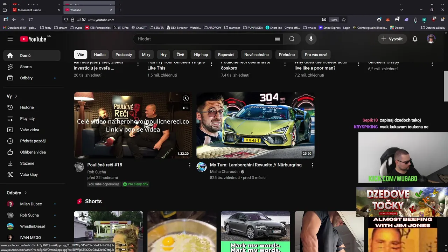Image resolution: width=448 pixels, height=252 pixels.
Task: Open the My Turn: Lamborghini Revuelto title
Action: click(x=255, y=165)
